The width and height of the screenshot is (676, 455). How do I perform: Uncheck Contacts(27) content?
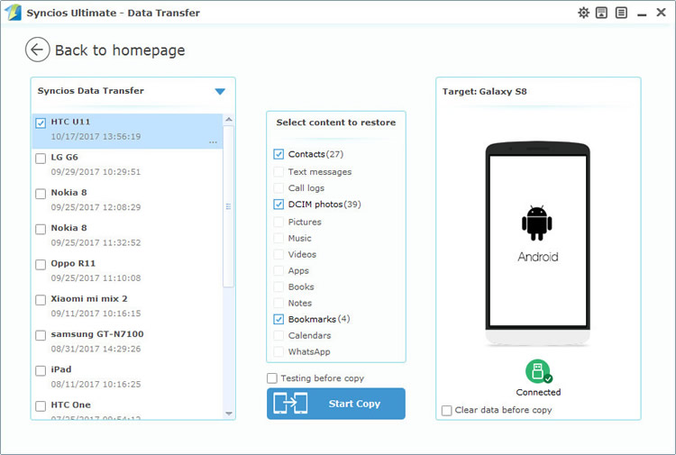pos(279,154)
